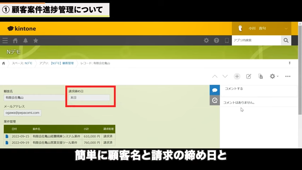Click 請求済 in the 2022-09-15 row
This screenshot has width=302, height=170.
click(x=108, y=136)
